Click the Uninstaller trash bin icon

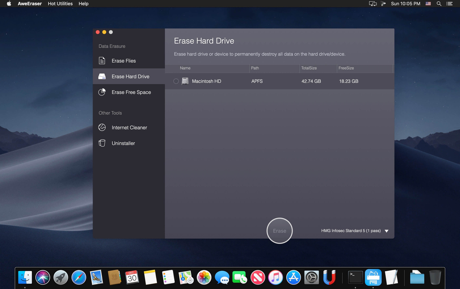point(102,143)
